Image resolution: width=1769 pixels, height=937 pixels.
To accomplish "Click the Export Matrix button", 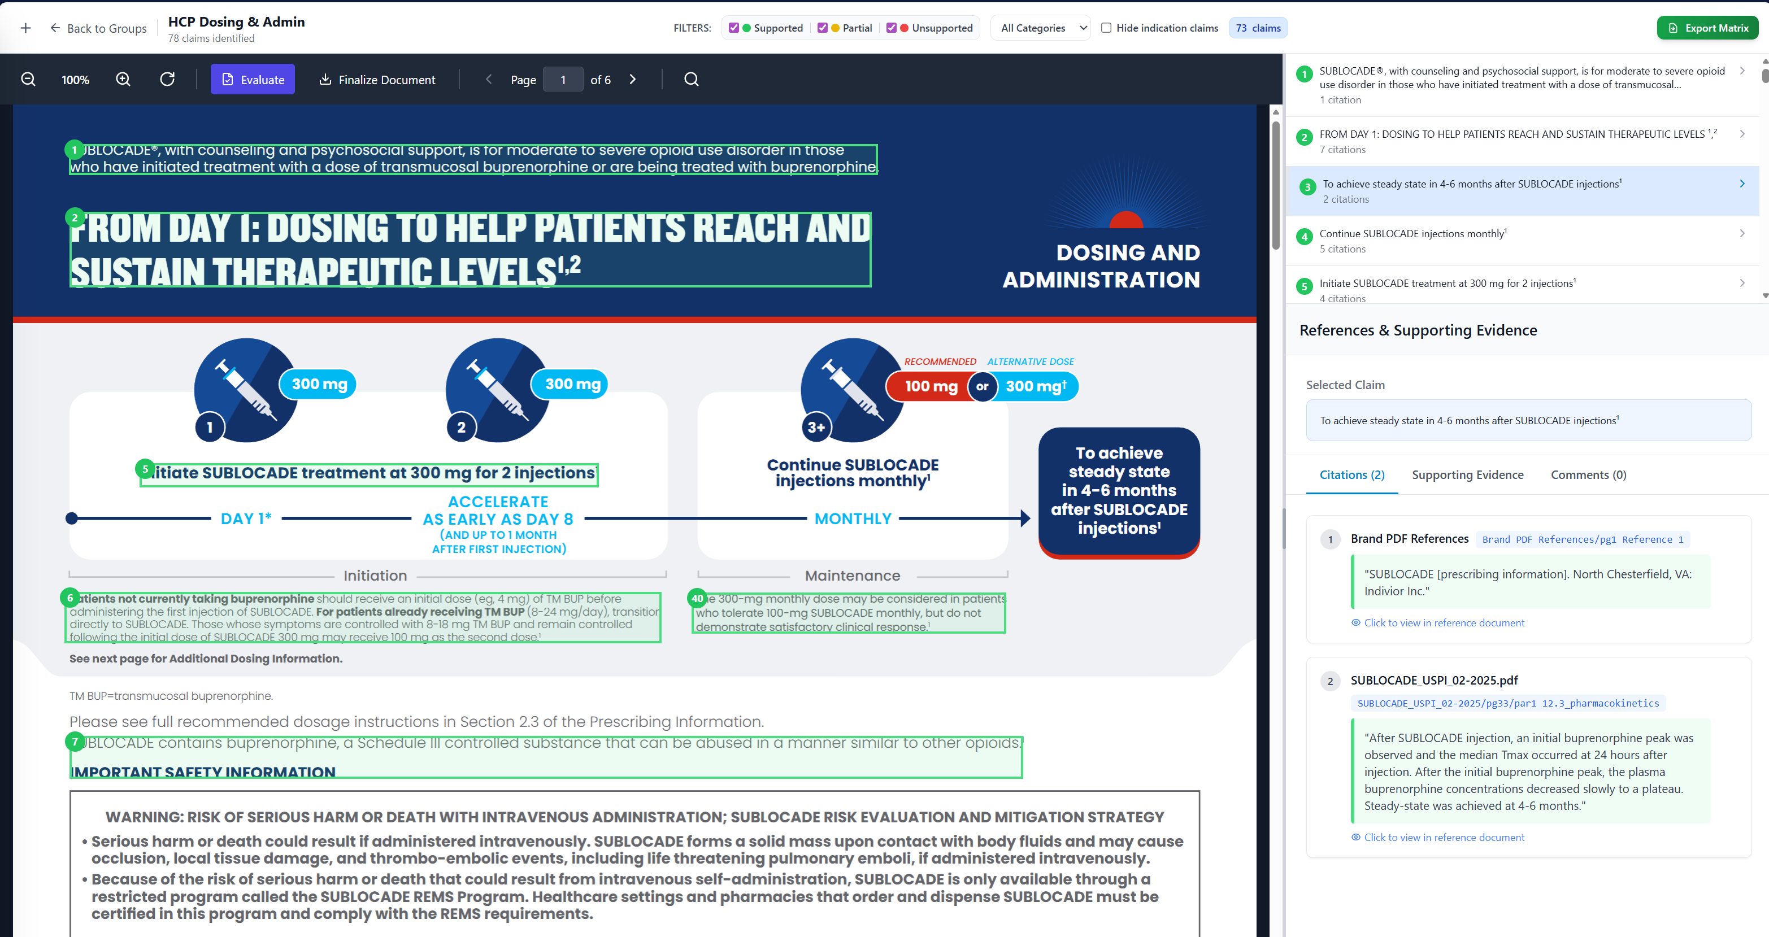I will tap(1707, 28).
